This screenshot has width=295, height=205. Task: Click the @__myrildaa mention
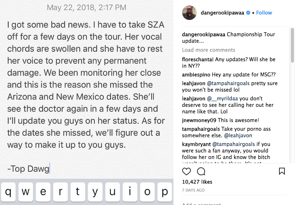tap(222, 99)
